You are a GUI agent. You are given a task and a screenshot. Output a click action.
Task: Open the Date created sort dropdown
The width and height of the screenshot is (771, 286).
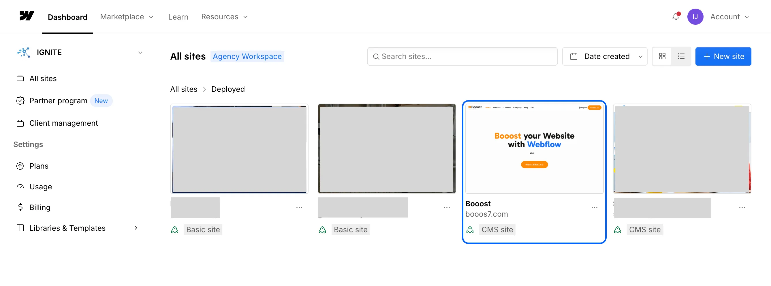(605, 56)
